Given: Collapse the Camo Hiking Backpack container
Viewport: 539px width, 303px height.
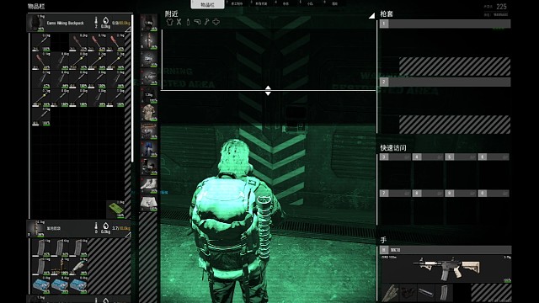Looking at the screenshot, I should point(127,30).
